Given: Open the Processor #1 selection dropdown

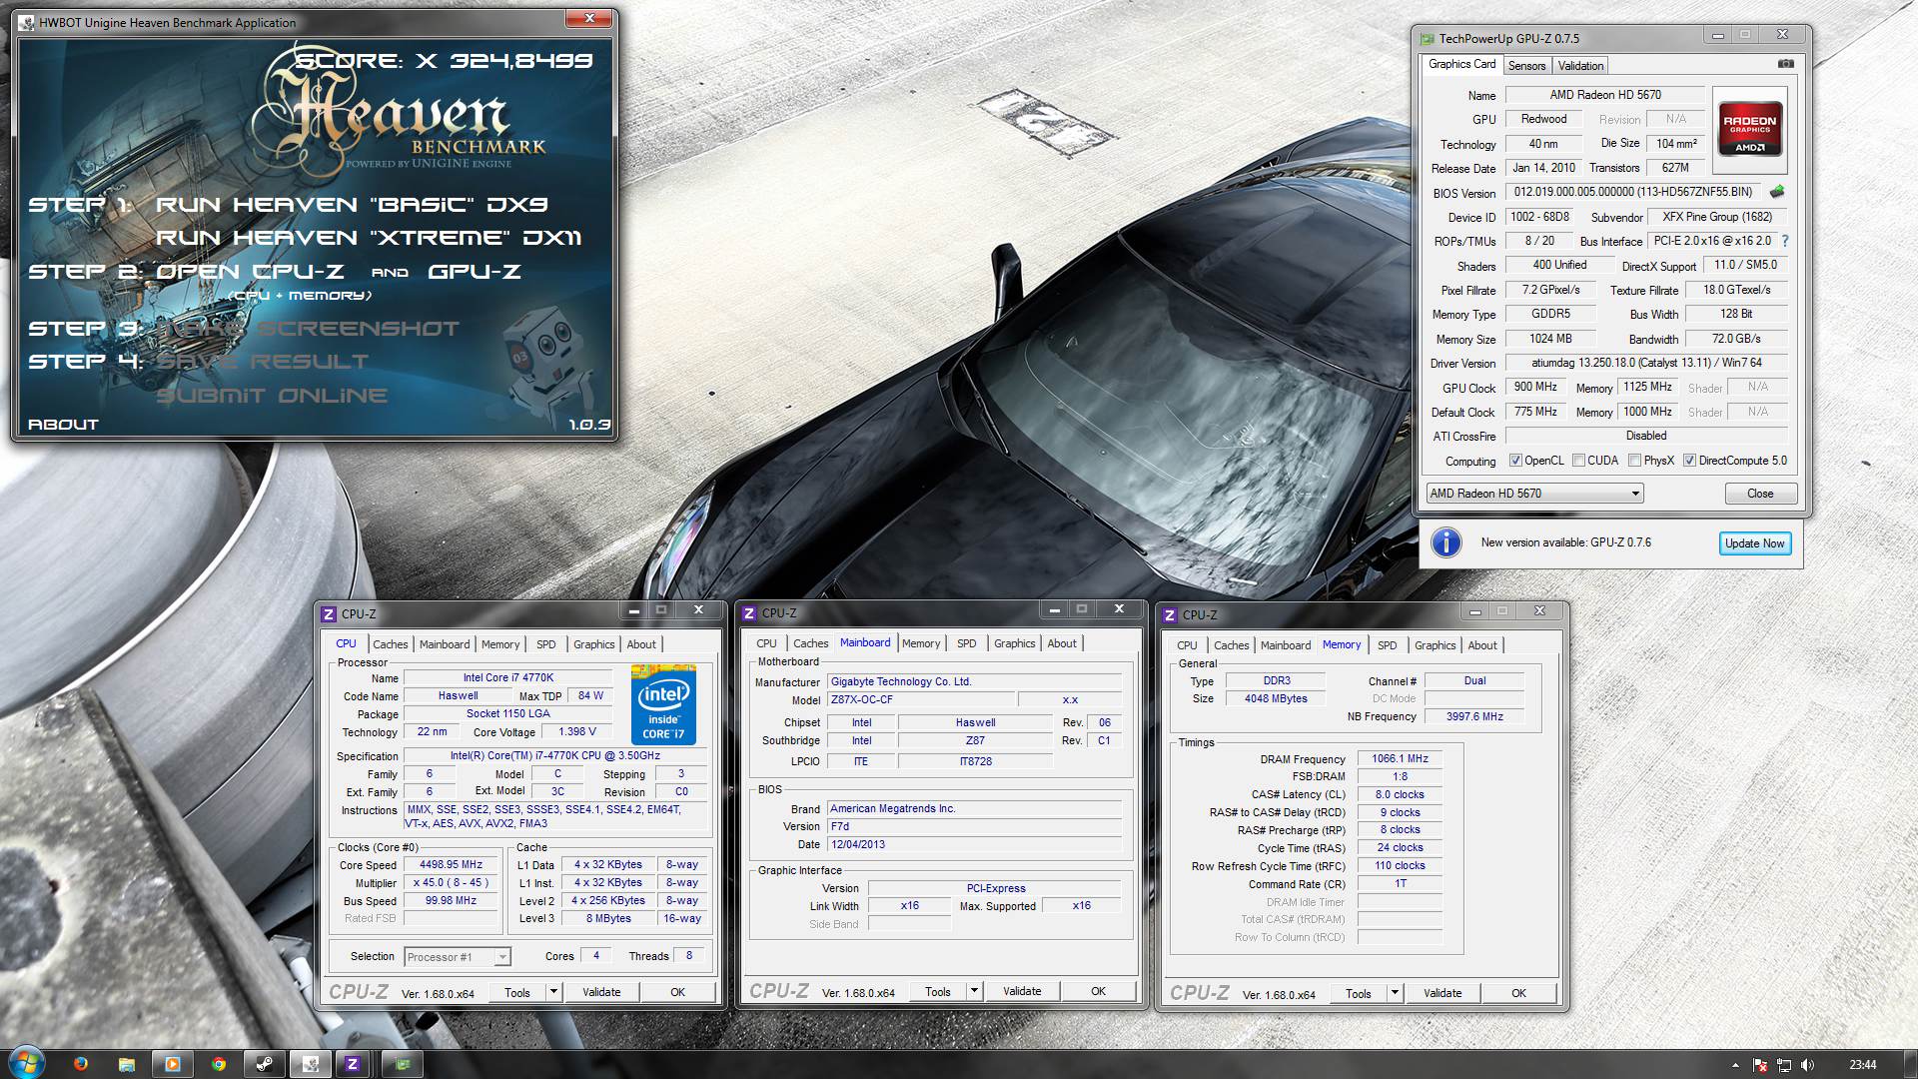Looking at the screenshot, I should 458,957.
